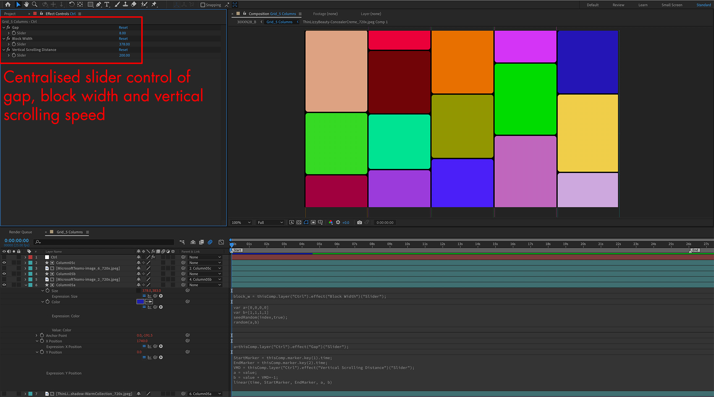Switch to the Render Queue tab
This screenshot has height=397, width=714.
point(21,232)
